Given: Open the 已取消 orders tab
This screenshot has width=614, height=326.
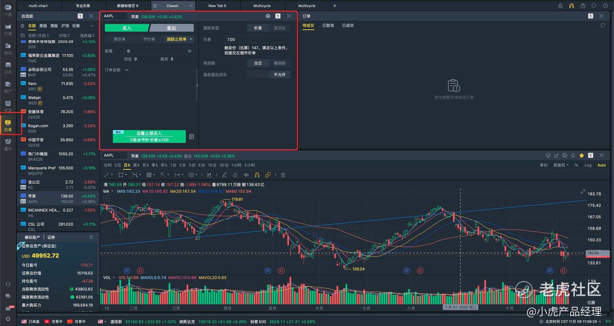Looking at the screenshot, I should point(328,26).
